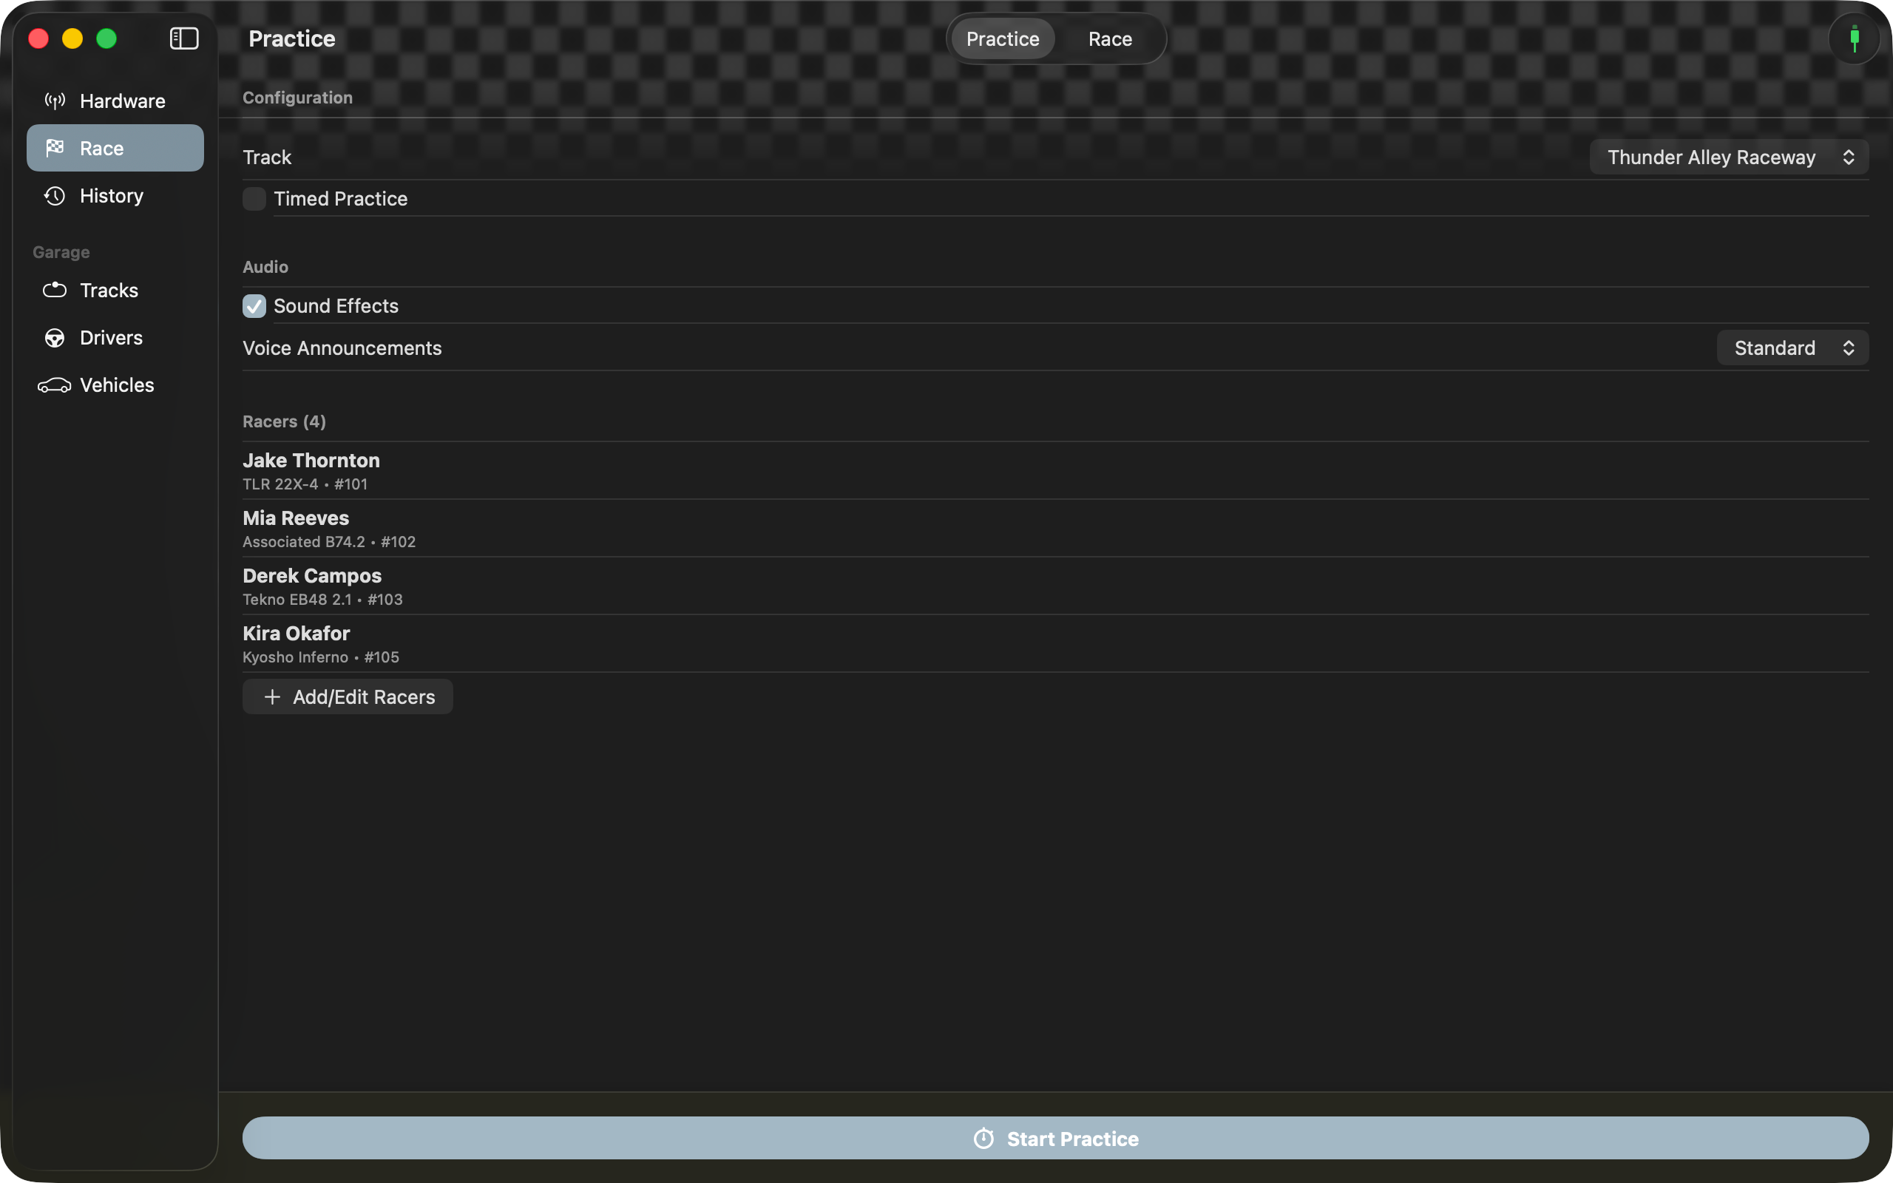Click the green full-screen window button
The image size is (1893, 1183).
106,38
